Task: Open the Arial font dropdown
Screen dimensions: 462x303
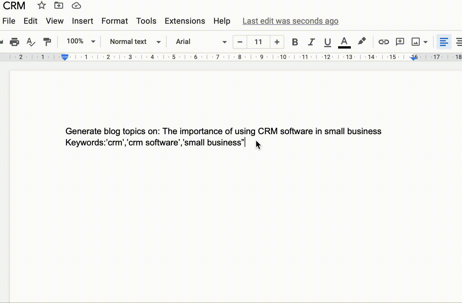Action: pyautogui.click(x=201, y=42)
